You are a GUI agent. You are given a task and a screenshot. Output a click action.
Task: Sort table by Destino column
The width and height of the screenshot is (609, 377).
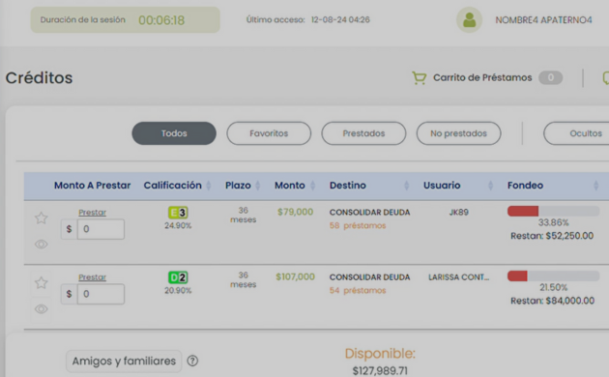[x=407, y=186]
